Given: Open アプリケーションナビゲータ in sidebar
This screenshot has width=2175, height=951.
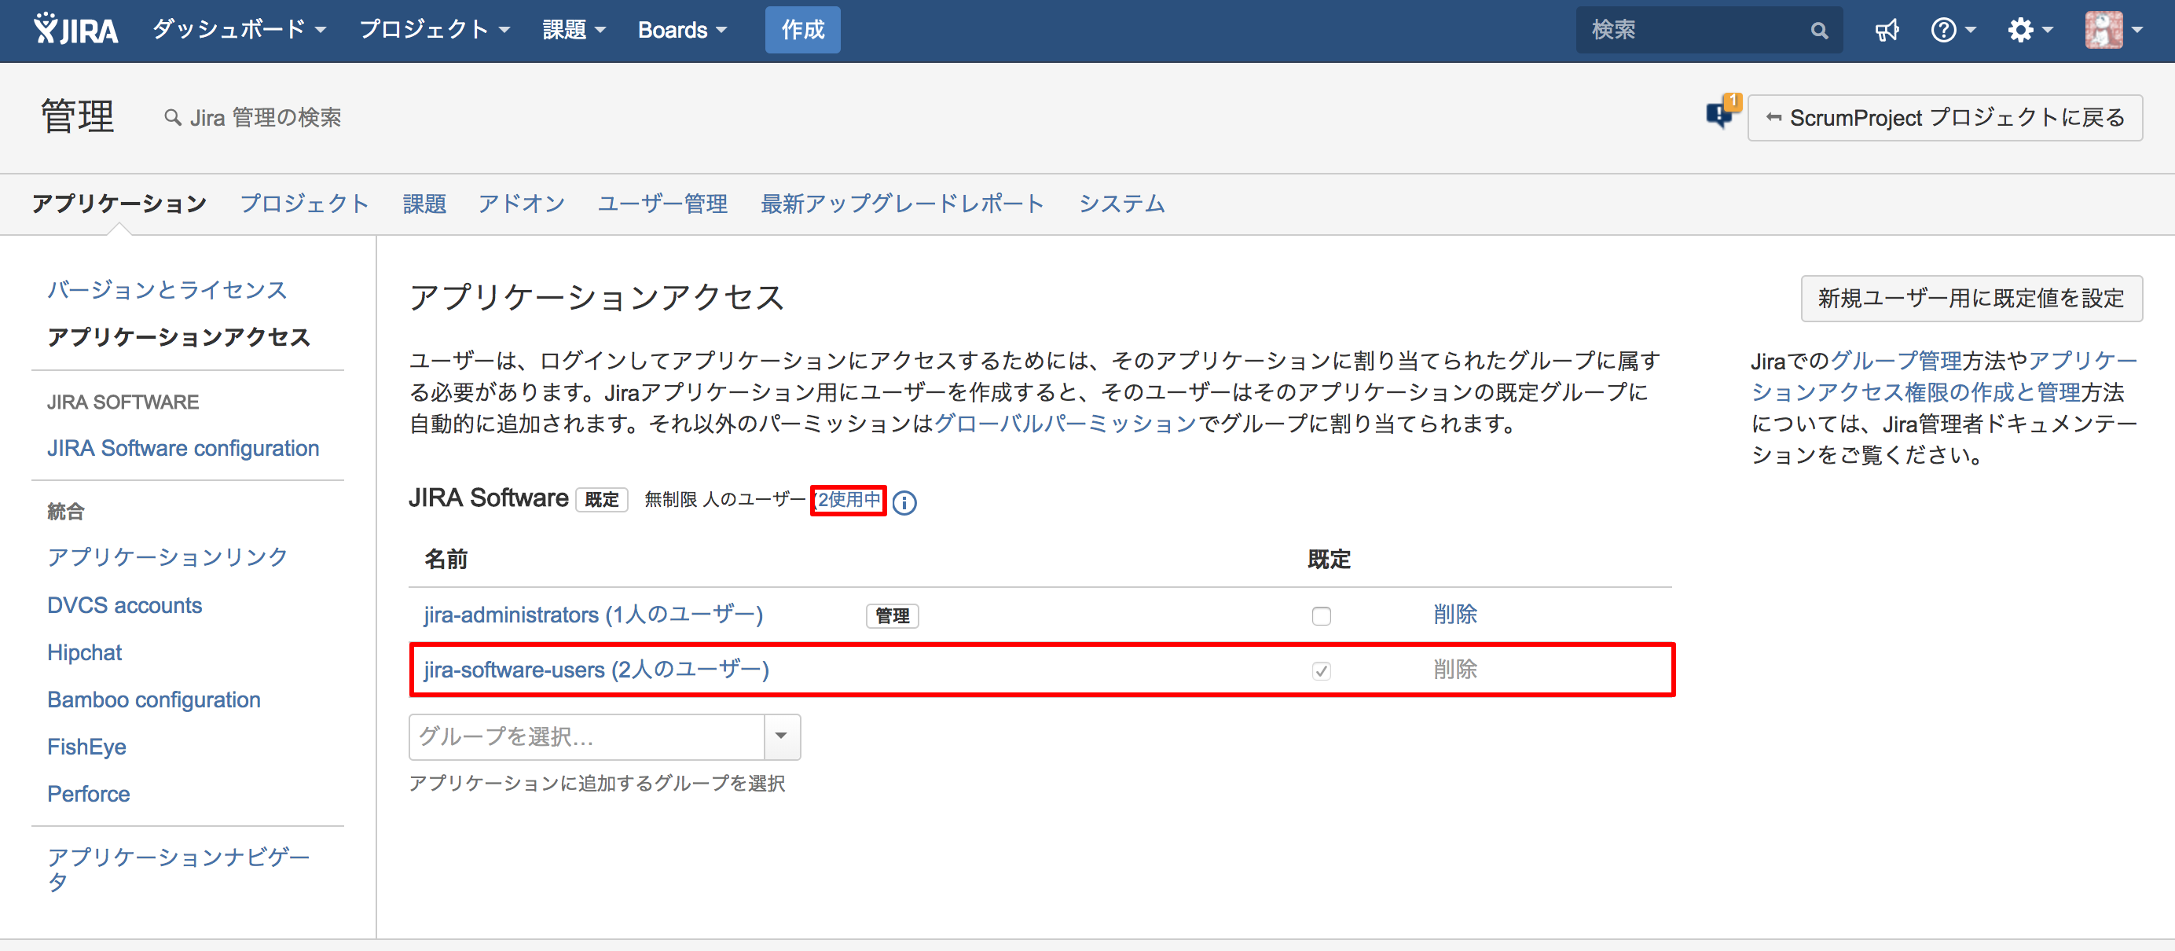Looking at the screenshot, I should [178, 869].
